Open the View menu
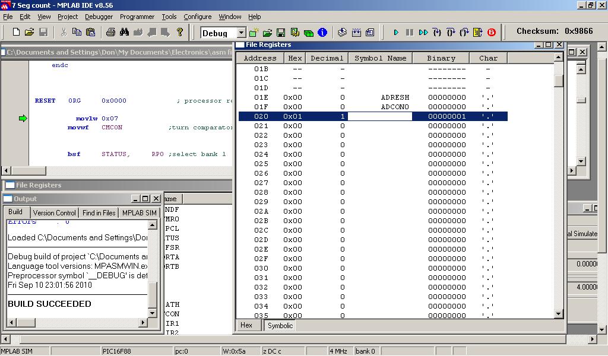This screenshot has width=608, height=356. click(x=44, y=17)
